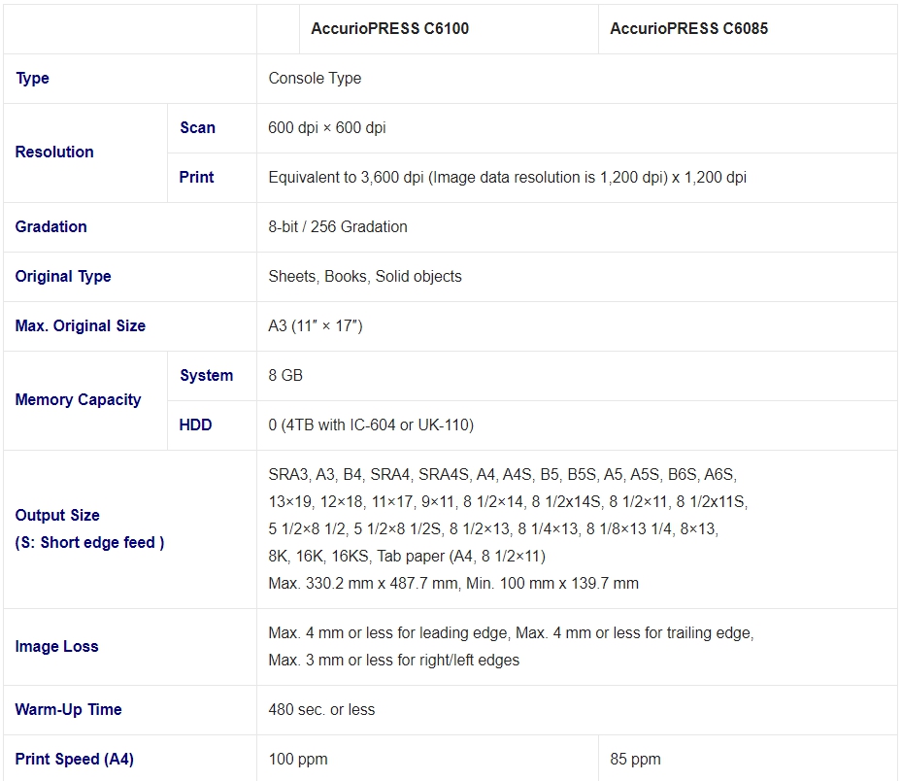The height and width of the screenshot is (781, 902).
Task: Select the Max. 330.2 mm x 487.7 mm line
Action: [453, 584]
